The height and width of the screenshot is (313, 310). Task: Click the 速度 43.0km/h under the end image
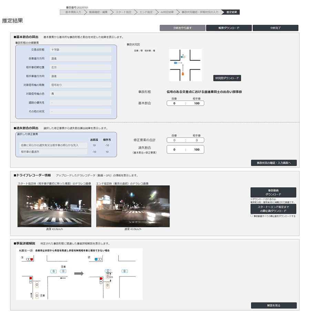click(133, 229)
